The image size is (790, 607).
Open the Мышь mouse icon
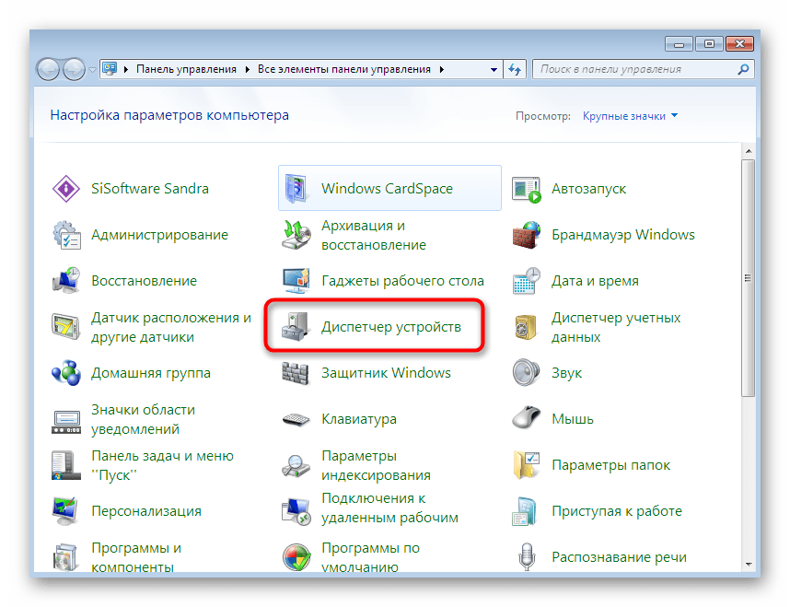527,417
